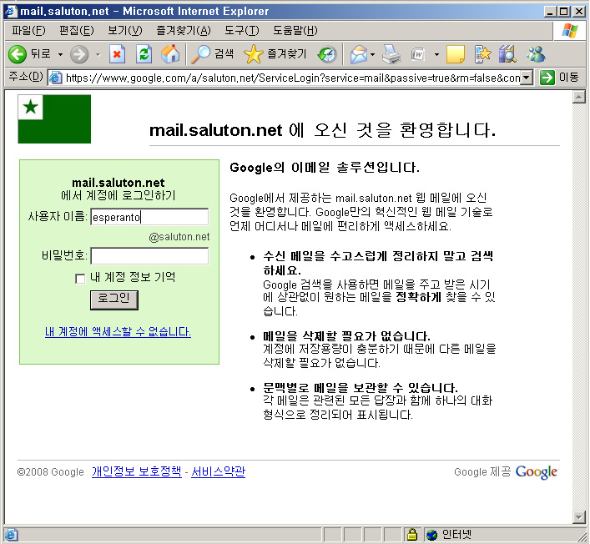
Task: Toggle the '내 계정 정보 기억' checkbox
Action: [x=80, y=279]
